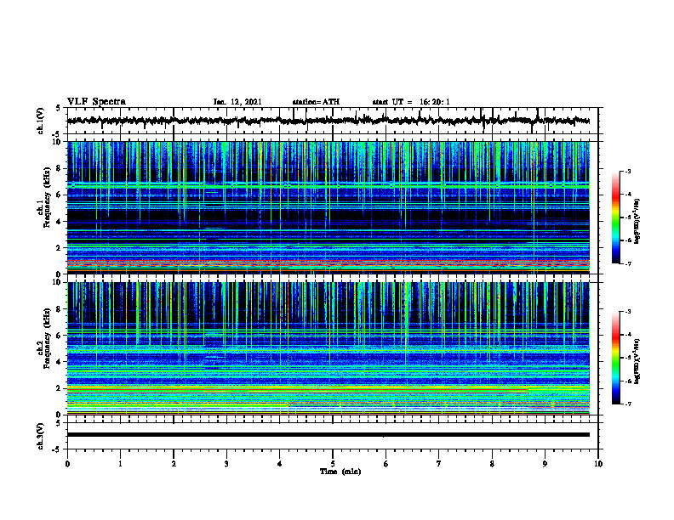Click the "ch.3(V)" waveform axis label
The width and height of the screenshot is (674, 520).
click(x=41, y=436)
